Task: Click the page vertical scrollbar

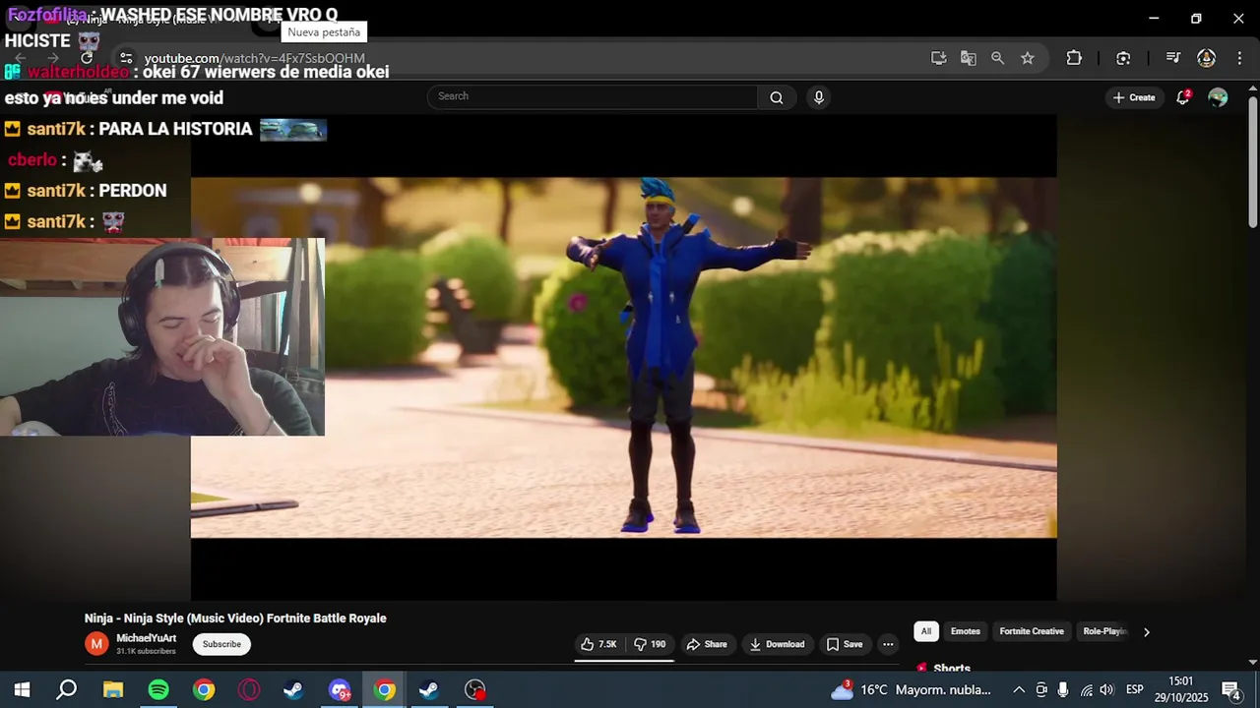Action: (x=1252, y=162)
